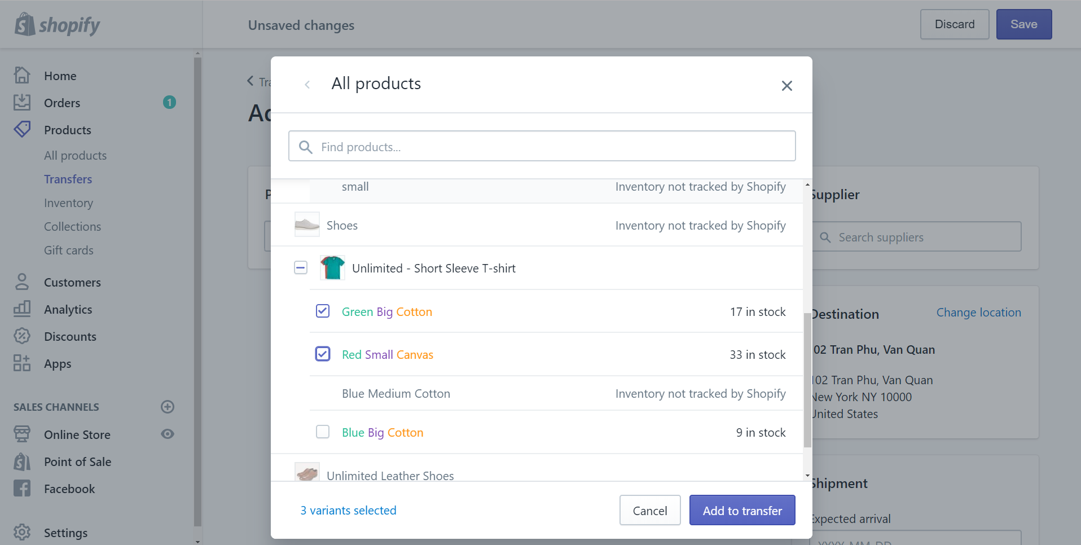The height and width of the screenshot is (545, 1081).
Task: Discard the unsaved changes
Action: [x=955, y=24]
